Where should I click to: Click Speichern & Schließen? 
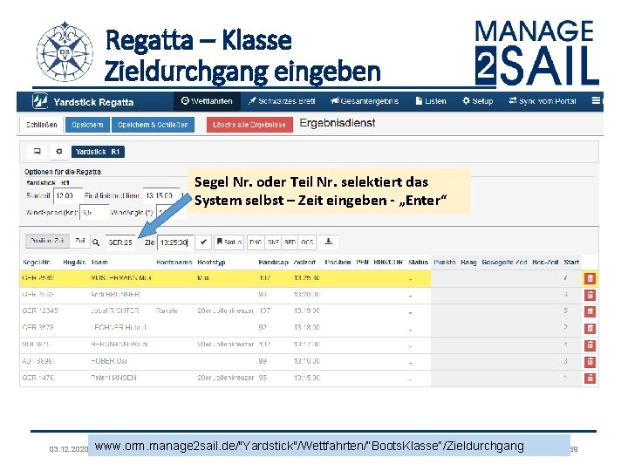153,125
